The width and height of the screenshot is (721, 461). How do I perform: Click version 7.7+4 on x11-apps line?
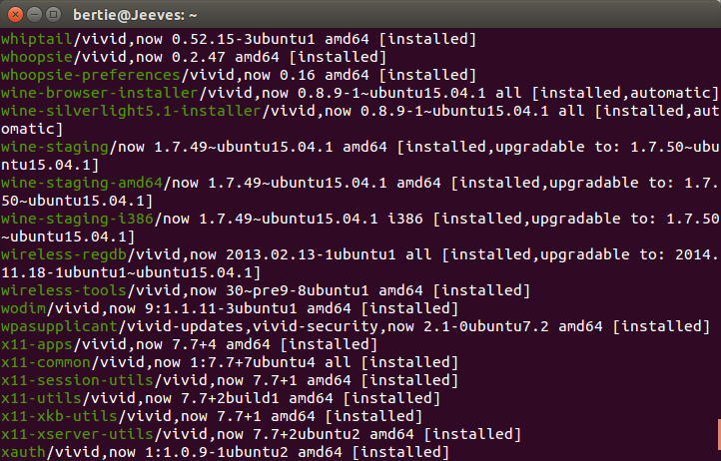(194, 344)
